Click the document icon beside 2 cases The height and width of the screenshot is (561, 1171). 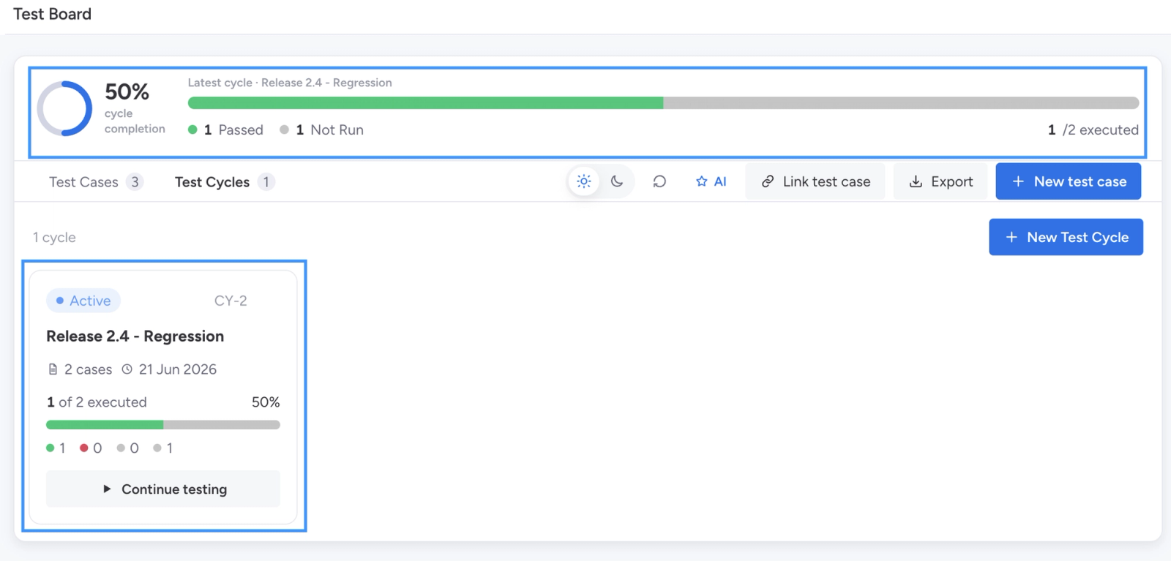coord(53,369)
